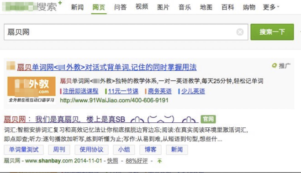Open the 少儿英语 link

point(193,91)
